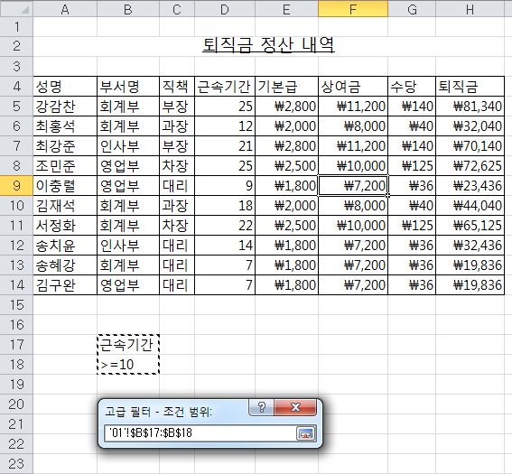Viewport: 512px width, 474px height.
Task: Click the name cell 최강준
Action: (x=65, y=146)
